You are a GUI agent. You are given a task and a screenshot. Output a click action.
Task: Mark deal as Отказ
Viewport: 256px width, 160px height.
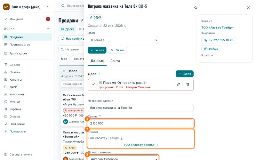pos(117,50)
